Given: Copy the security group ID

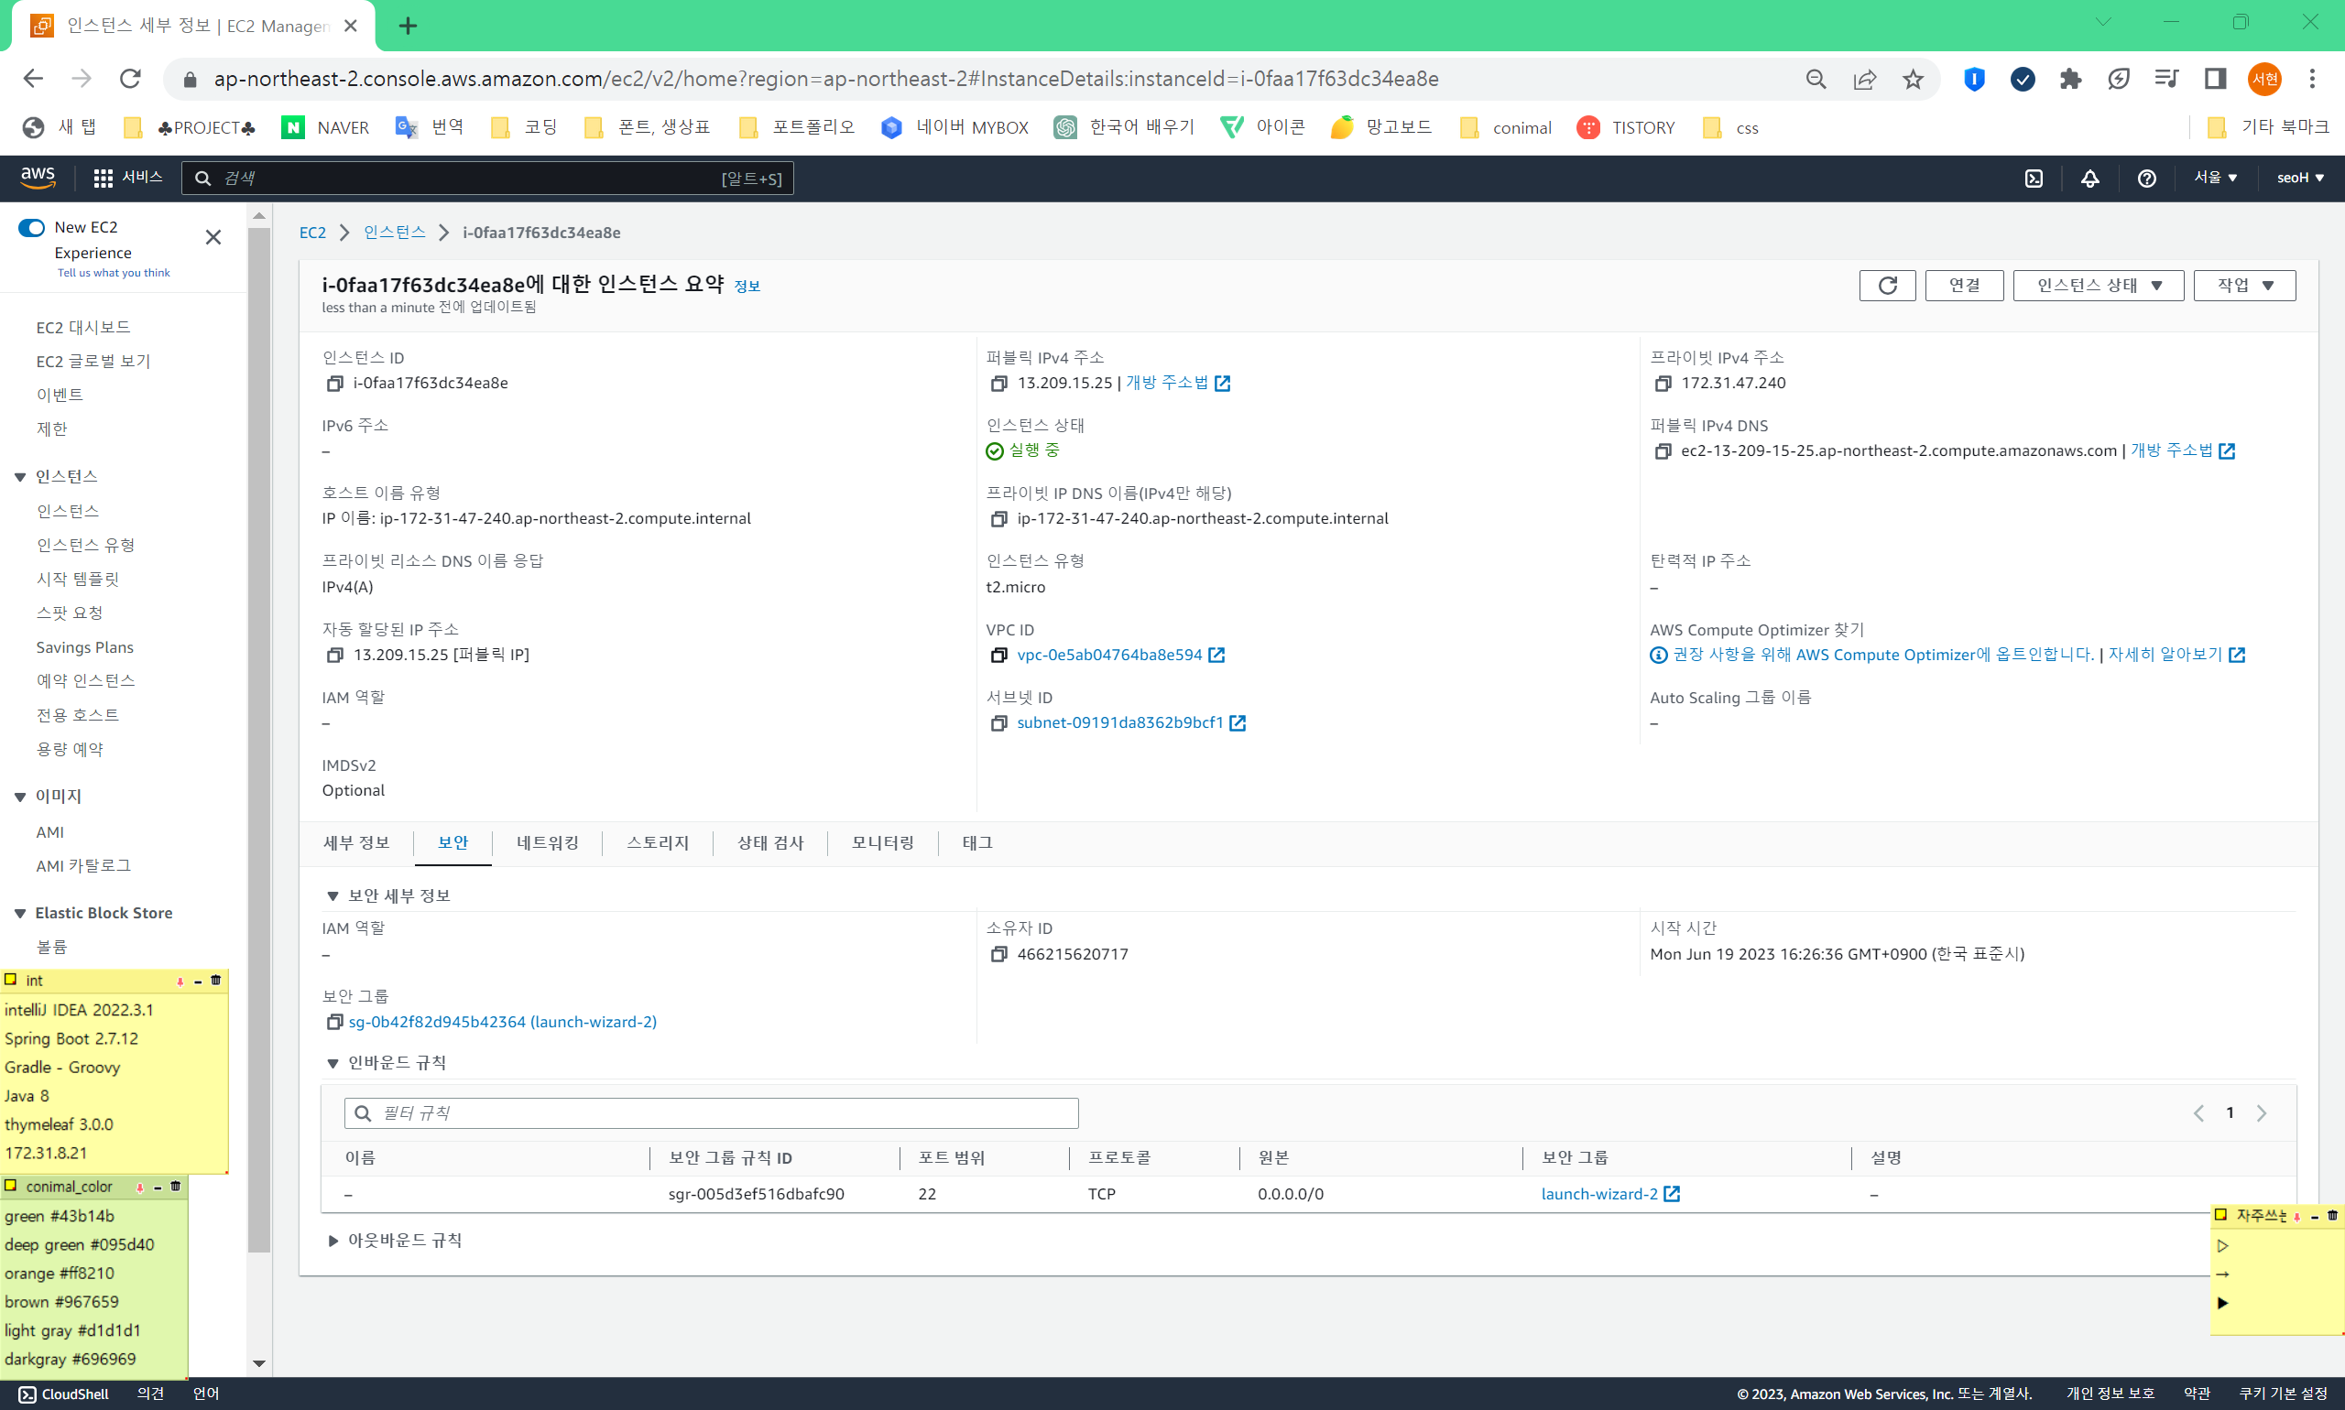Looking at the screenshot, I should (333, 1023).
